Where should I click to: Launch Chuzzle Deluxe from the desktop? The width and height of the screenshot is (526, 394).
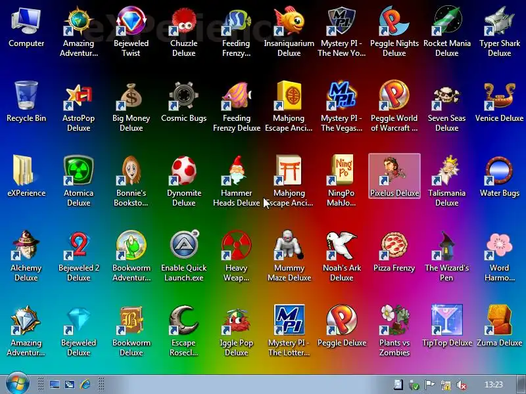click(184, 32)
